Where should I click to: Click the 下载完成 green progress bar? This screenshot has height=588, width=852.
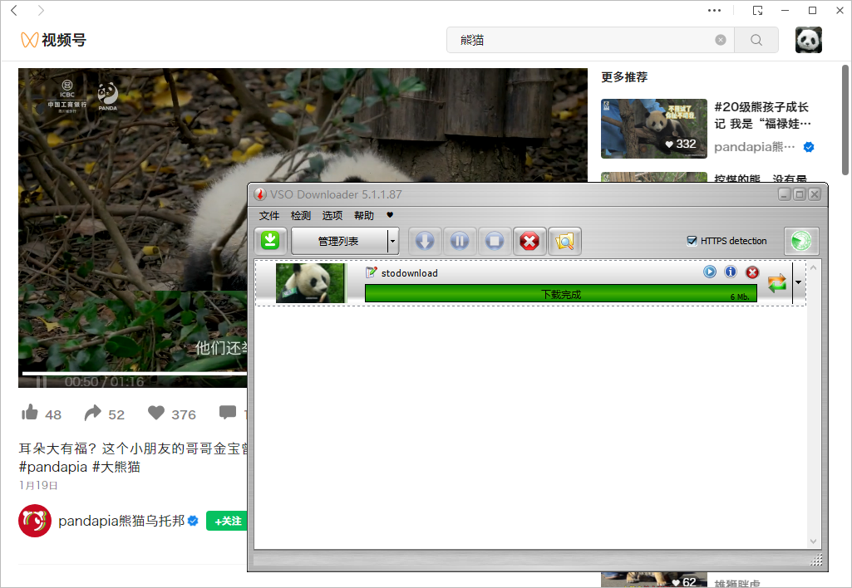tap(560, 294)
